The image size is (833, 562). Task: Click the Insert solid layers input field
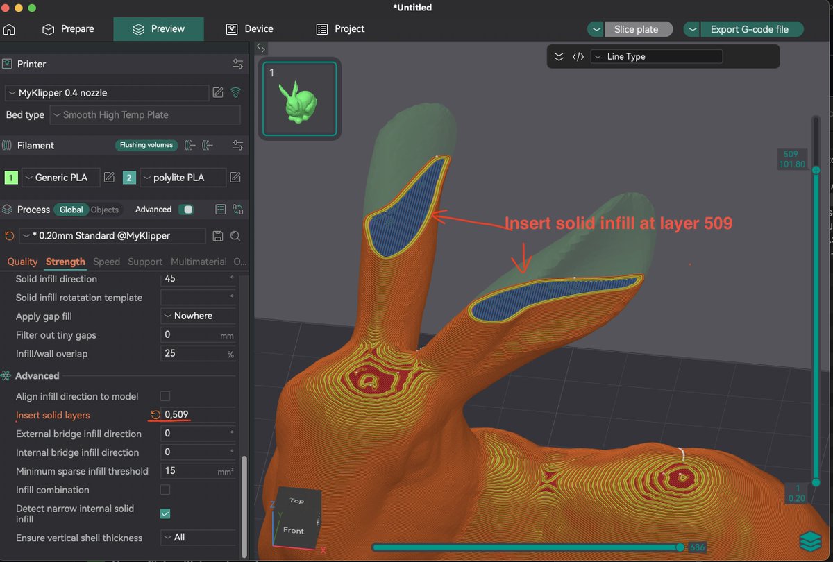[x=199, y=415]
